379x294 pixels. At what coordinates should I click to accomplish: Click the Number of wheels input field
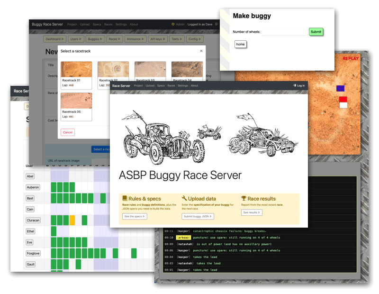click(x=284, y=32)
